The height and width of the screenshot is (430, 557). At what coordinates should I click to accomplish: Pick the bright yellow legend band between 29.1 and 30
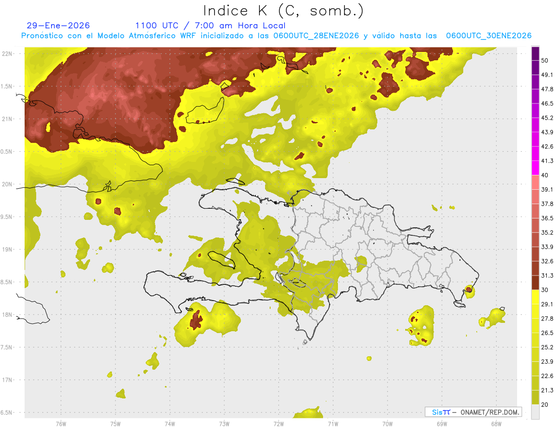[535, 297]
